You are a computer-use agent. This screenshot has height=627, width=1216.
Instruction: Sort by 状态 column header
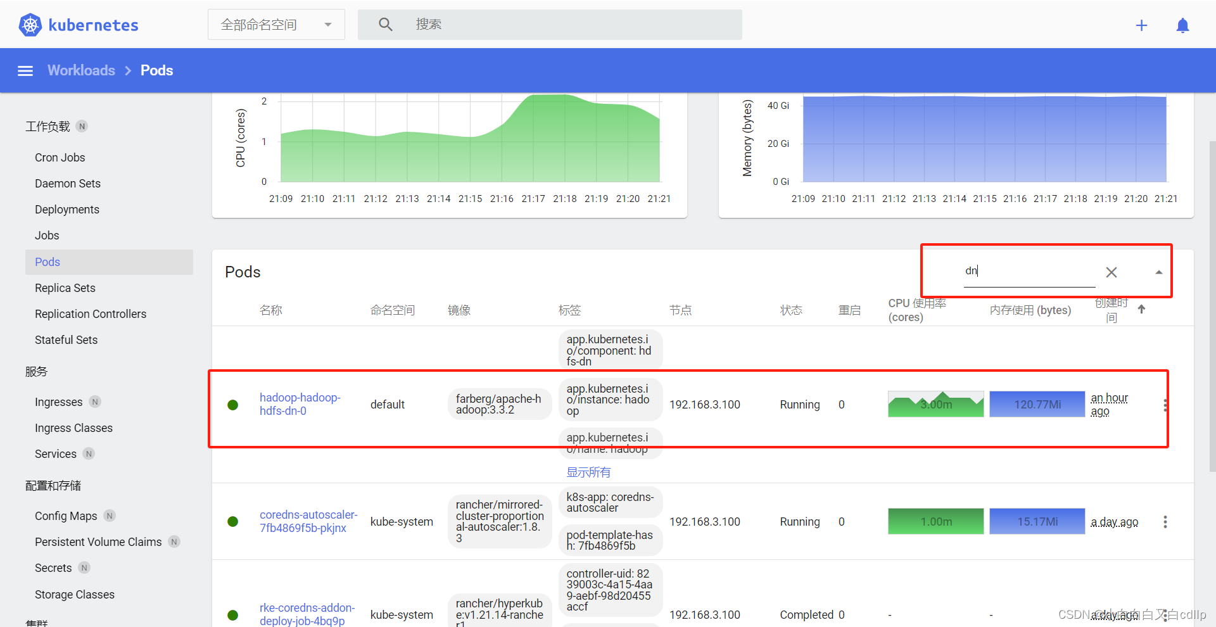click(791, 310)
